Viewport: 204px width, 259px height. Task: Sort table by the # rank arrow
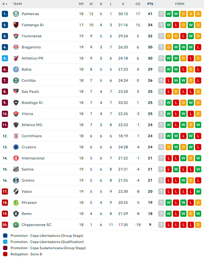pyautogui.click(x=5, y=4)
